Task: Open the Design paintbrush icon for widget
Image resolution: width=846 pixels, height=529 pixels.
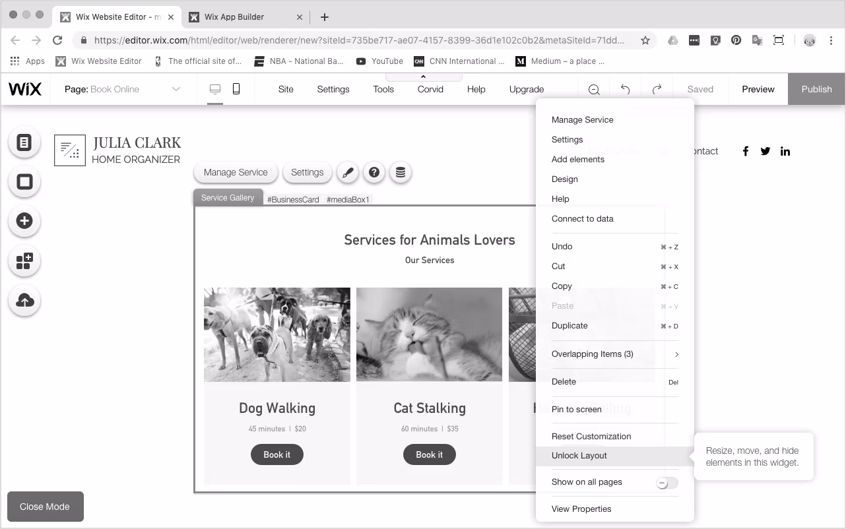Action: (x=348, y=172)
